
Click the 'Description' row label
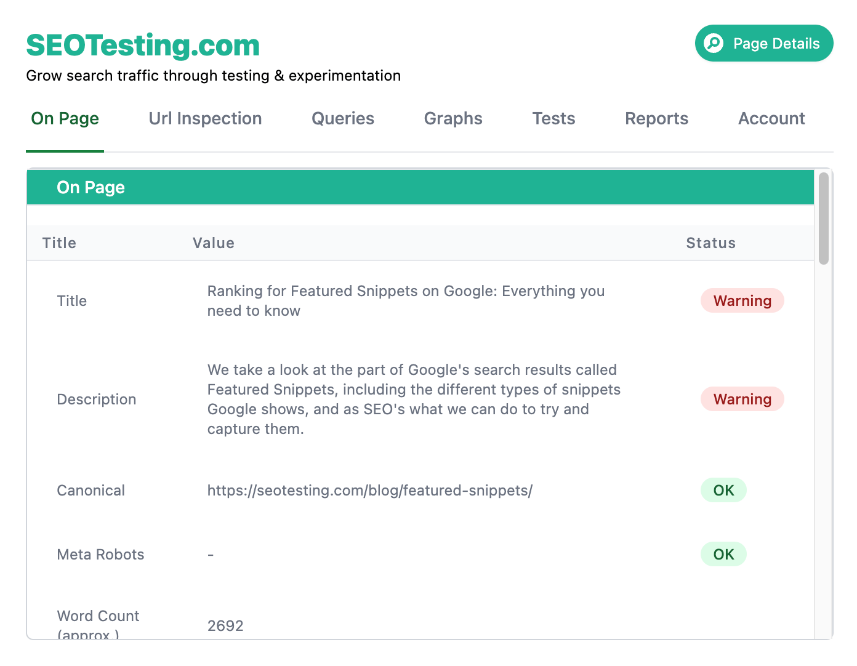pyautogui.click(x=97, y=399)
